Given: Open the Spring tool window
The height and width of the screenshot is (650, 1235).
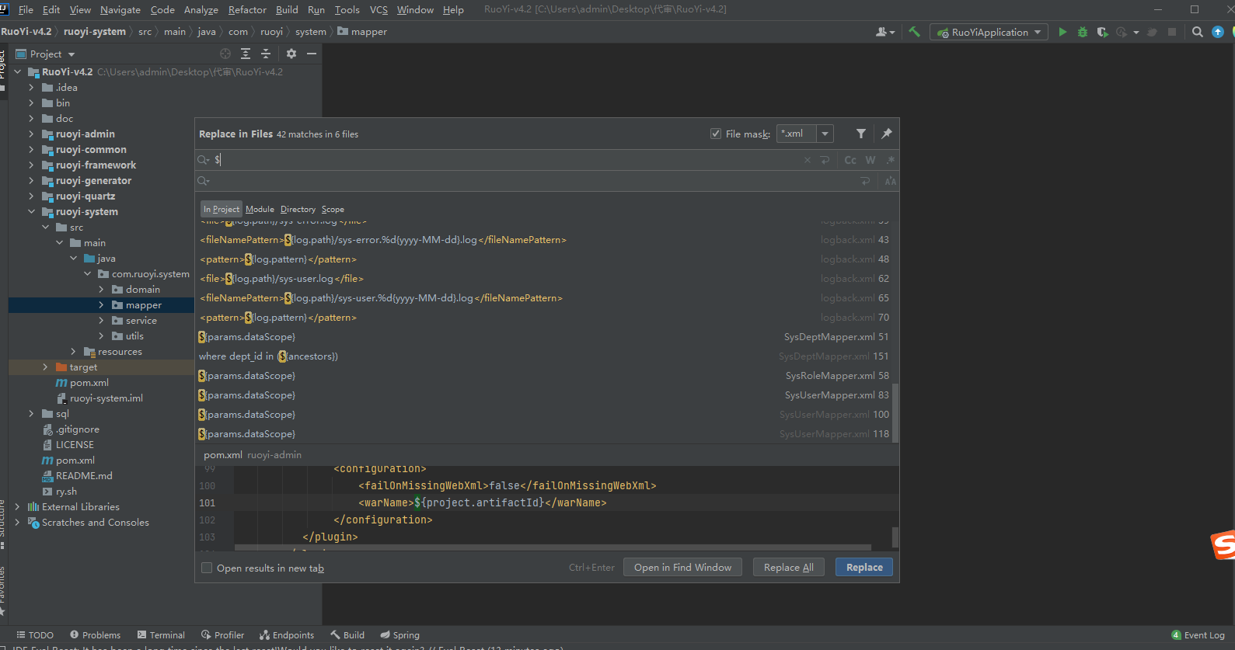Looking at the screenshot, I should 399,635.
